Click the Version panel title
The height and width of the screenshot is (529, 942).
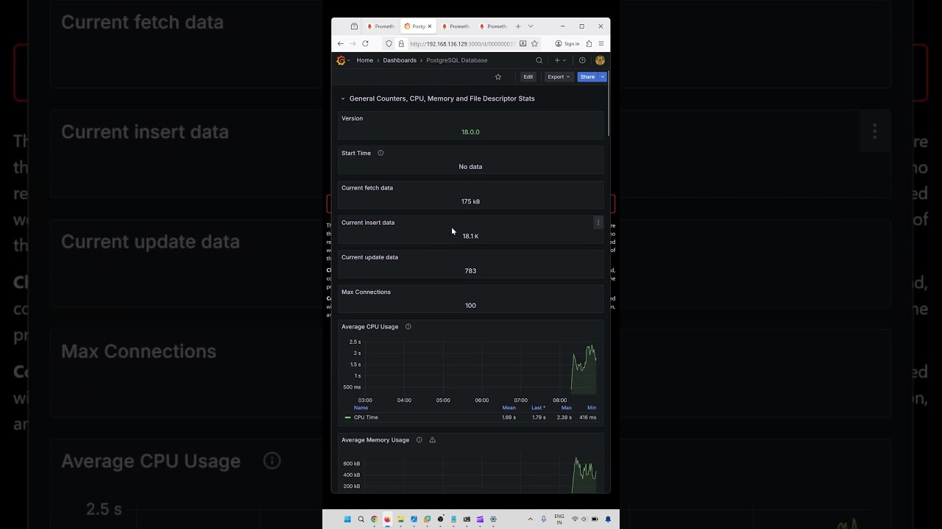[x=352, y=118]
